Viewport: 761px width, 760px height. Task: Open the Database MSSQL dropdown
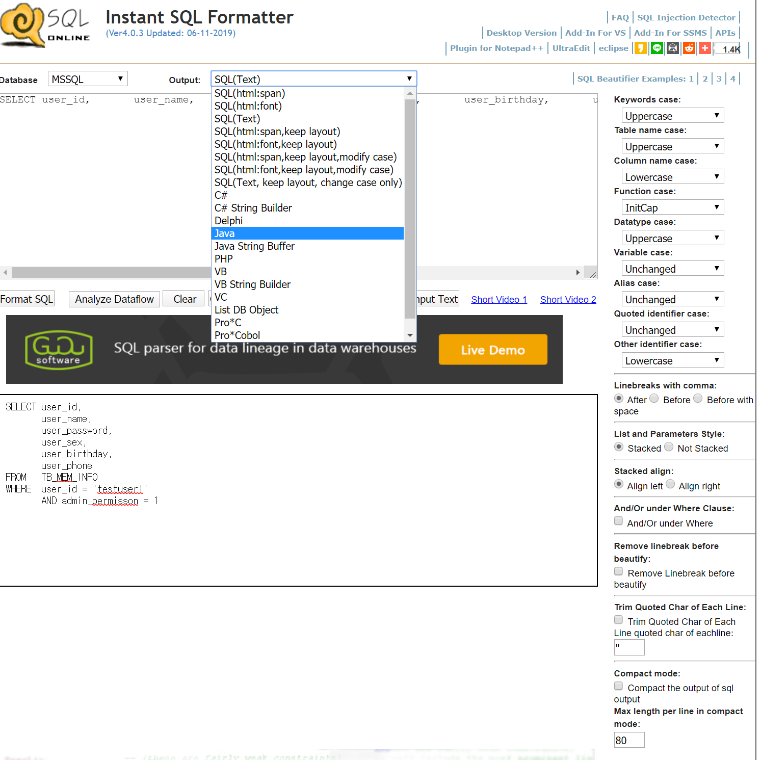click(88, 79)
